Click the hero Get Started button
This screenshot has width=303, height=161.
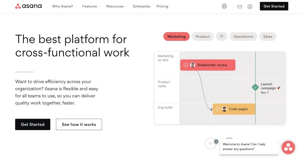(33, 125)
